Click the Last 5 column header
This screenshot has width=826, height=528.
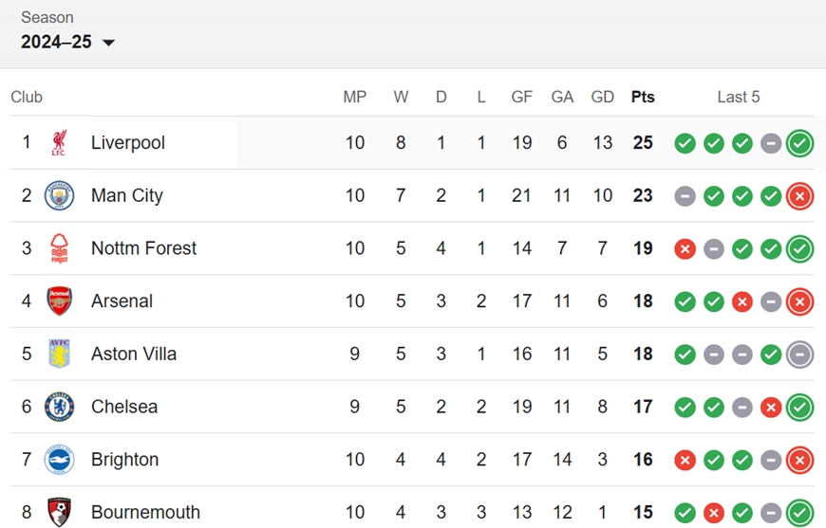738,97
